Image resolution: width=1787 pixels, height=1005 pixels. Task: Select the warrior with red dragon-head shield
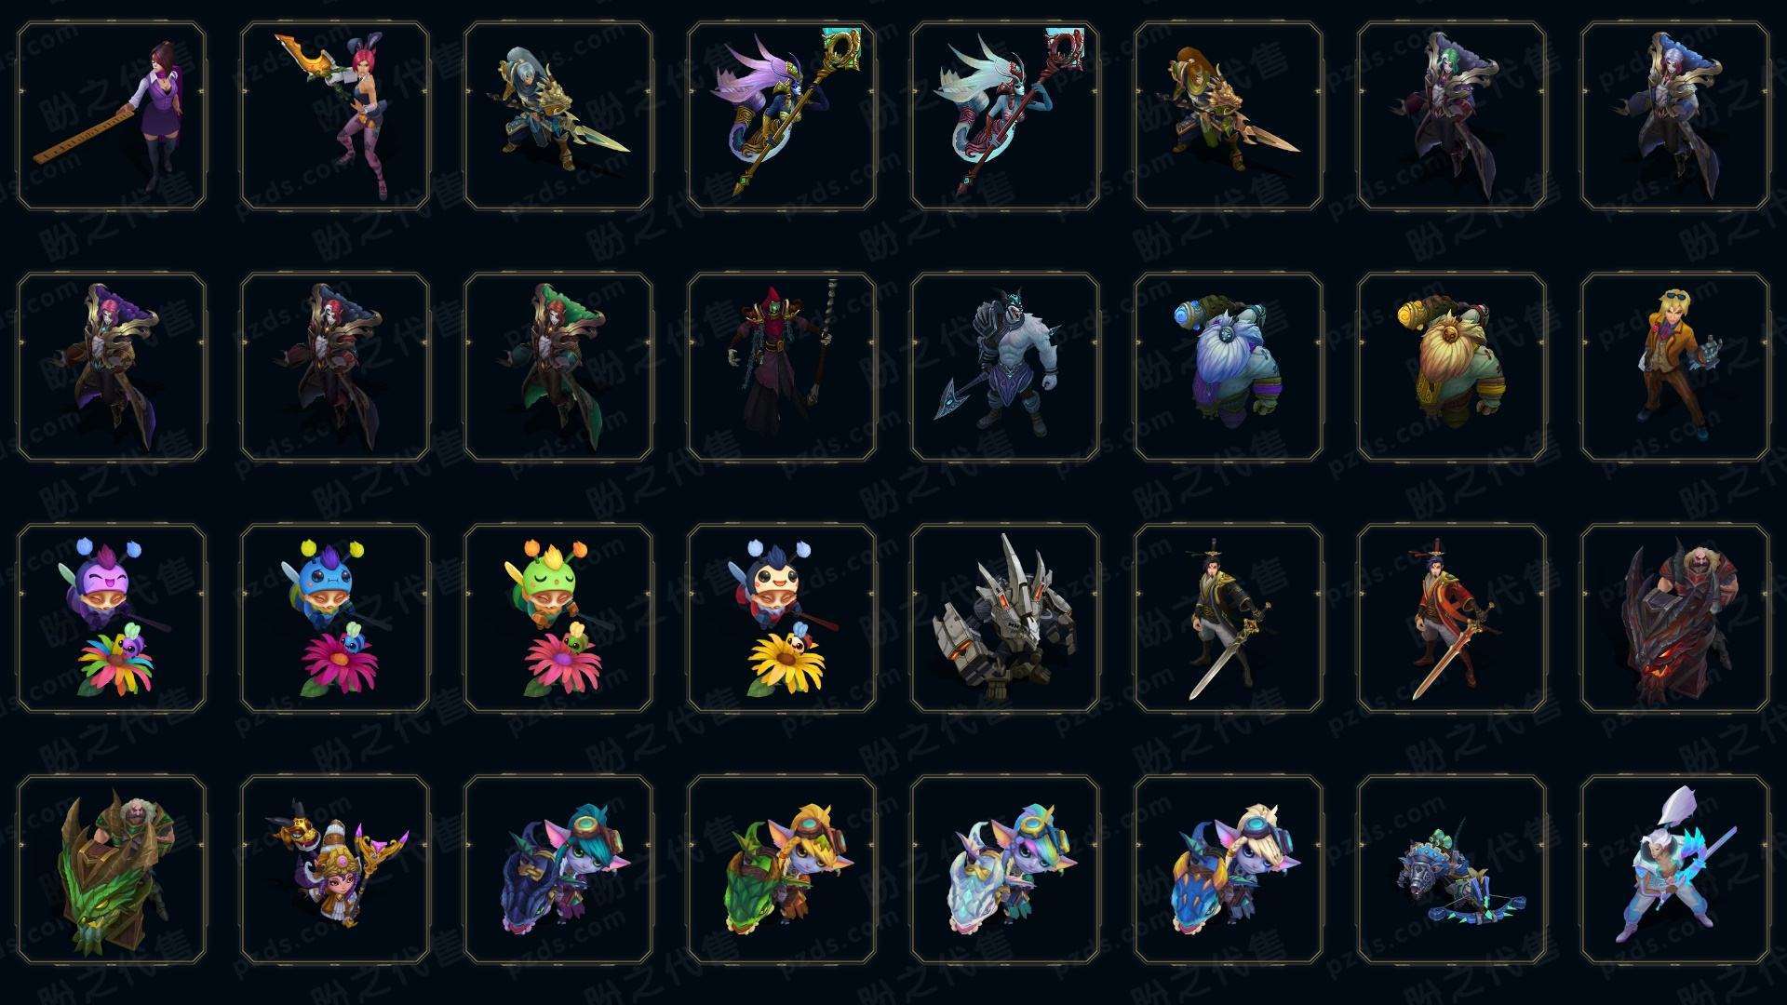click(x=1675, y=618)
